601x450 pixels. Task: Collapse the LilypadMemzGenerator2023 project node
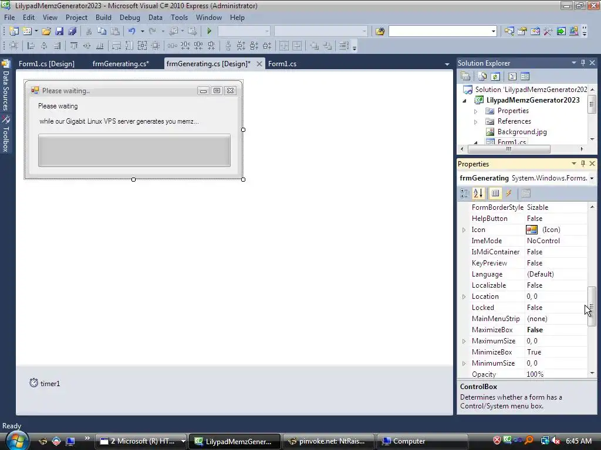pos(465,101)
